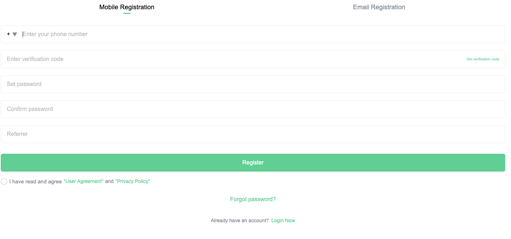Switch to the Email Registration tab

click(x=379, y=7)
